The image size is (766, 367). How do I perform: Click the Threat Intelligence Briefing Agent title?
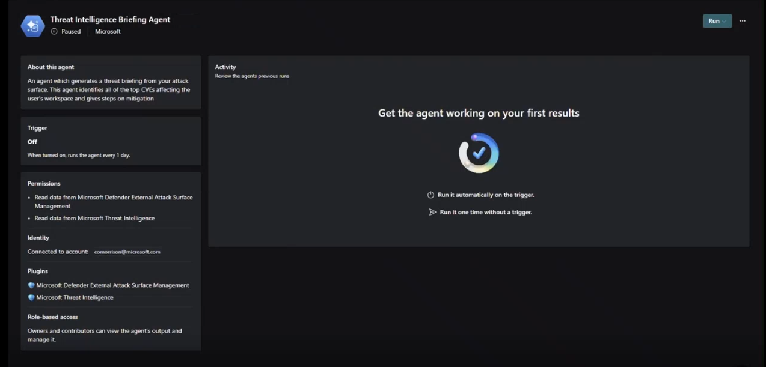pos(110,19)
